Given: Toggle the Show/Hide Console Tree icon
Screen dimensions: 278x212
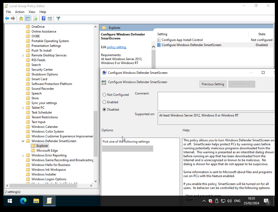Looking at the screenshot, I should [28, 18].
